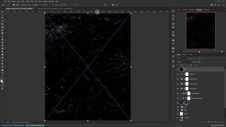Image resolution: width=226 pixels, height=127 pixels.
Task: Select the Color Lookup 2 layer mask thumbnail
Action: [x=187, y=79]
